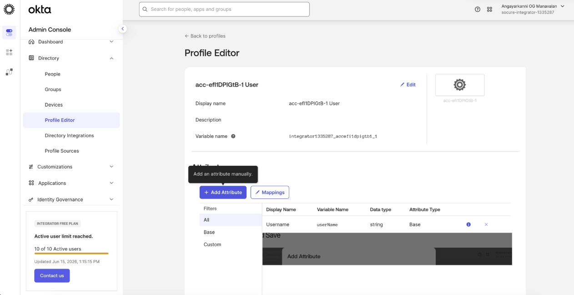
Task: Expand the Customizations chevron
Action: 112,167
